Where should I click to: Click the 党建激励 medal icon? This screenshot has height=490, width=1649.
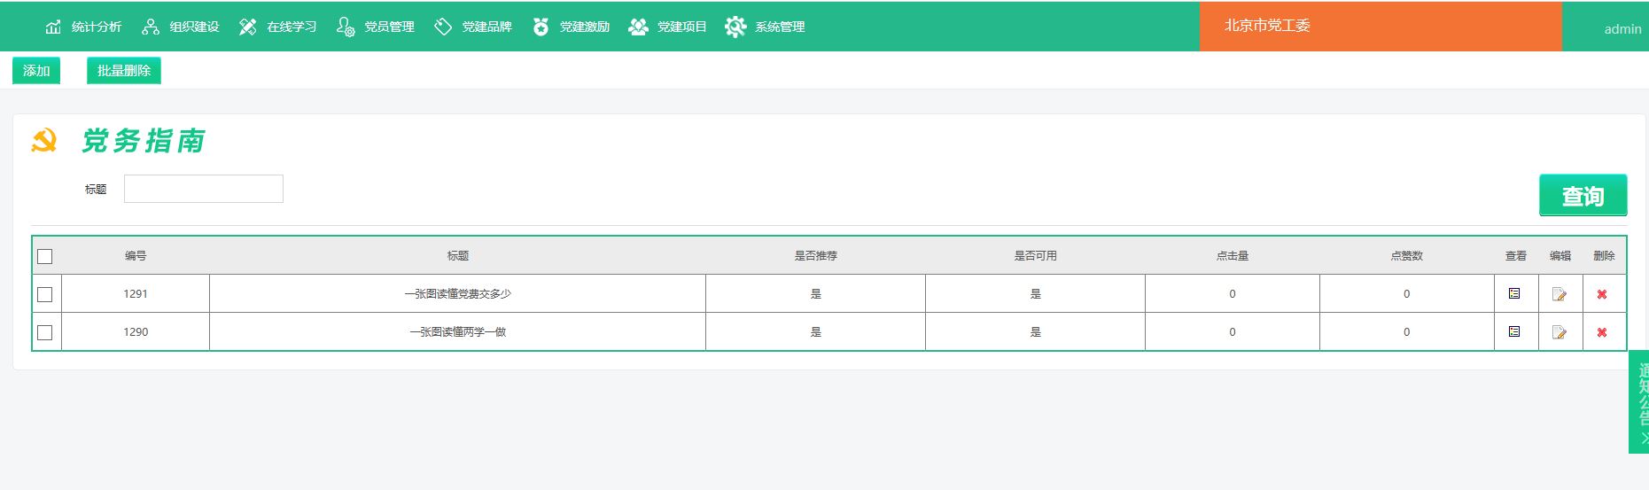[x=541, y=27]
